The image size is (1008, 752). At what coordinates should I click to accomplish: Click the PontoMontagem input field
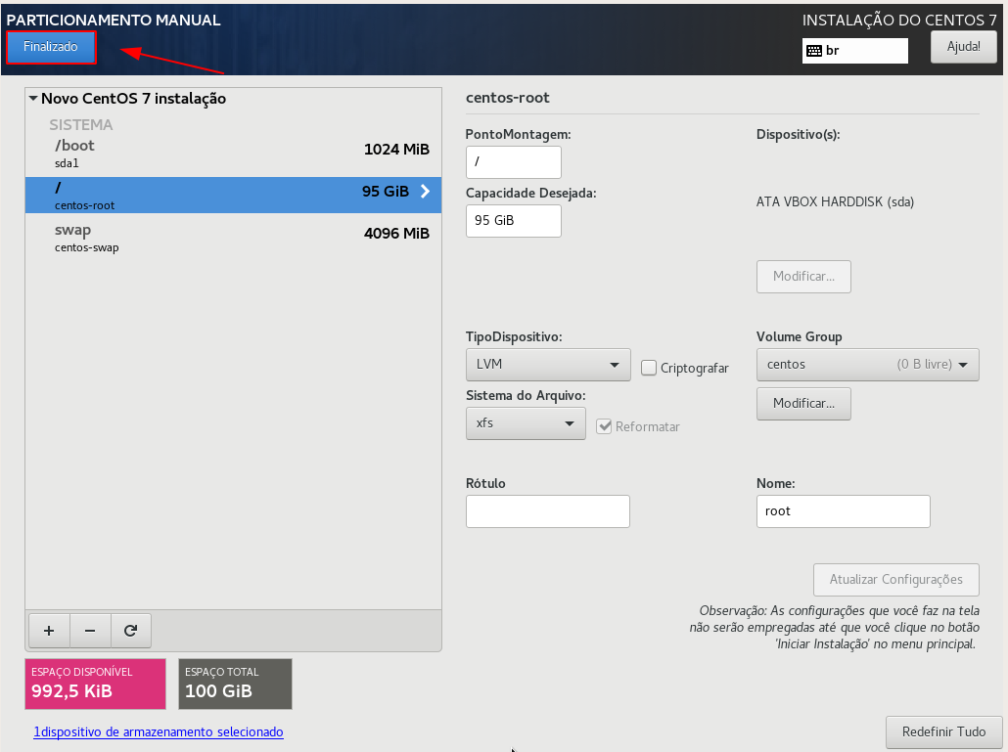click(x=513, y=161)
